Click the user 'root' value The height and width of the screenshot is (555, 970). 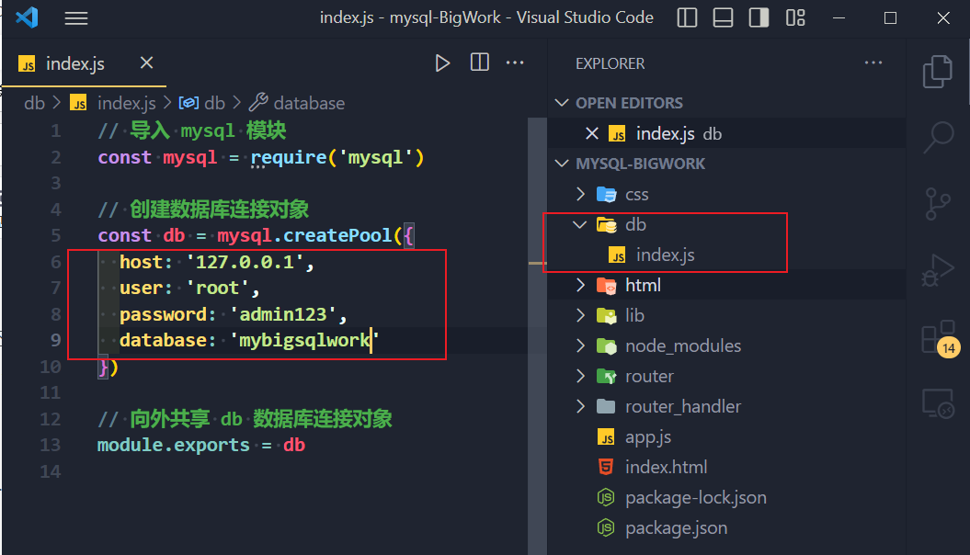pos(217,288)
